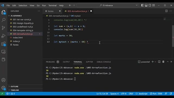Select the powershell terminal label
The height and width of the screenshot is (98, 174).
click(x=144, y=62)
